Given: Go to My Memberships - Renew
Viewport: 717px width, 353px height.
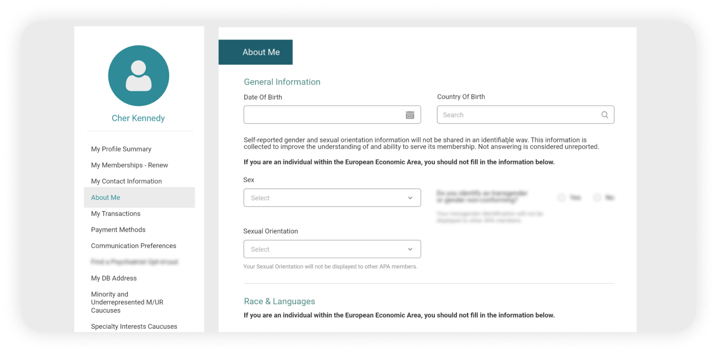Looking at the screenshot, I should point(130,165).
